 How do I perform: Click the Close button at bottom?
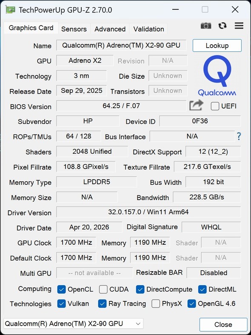click(x=223, y=324)
